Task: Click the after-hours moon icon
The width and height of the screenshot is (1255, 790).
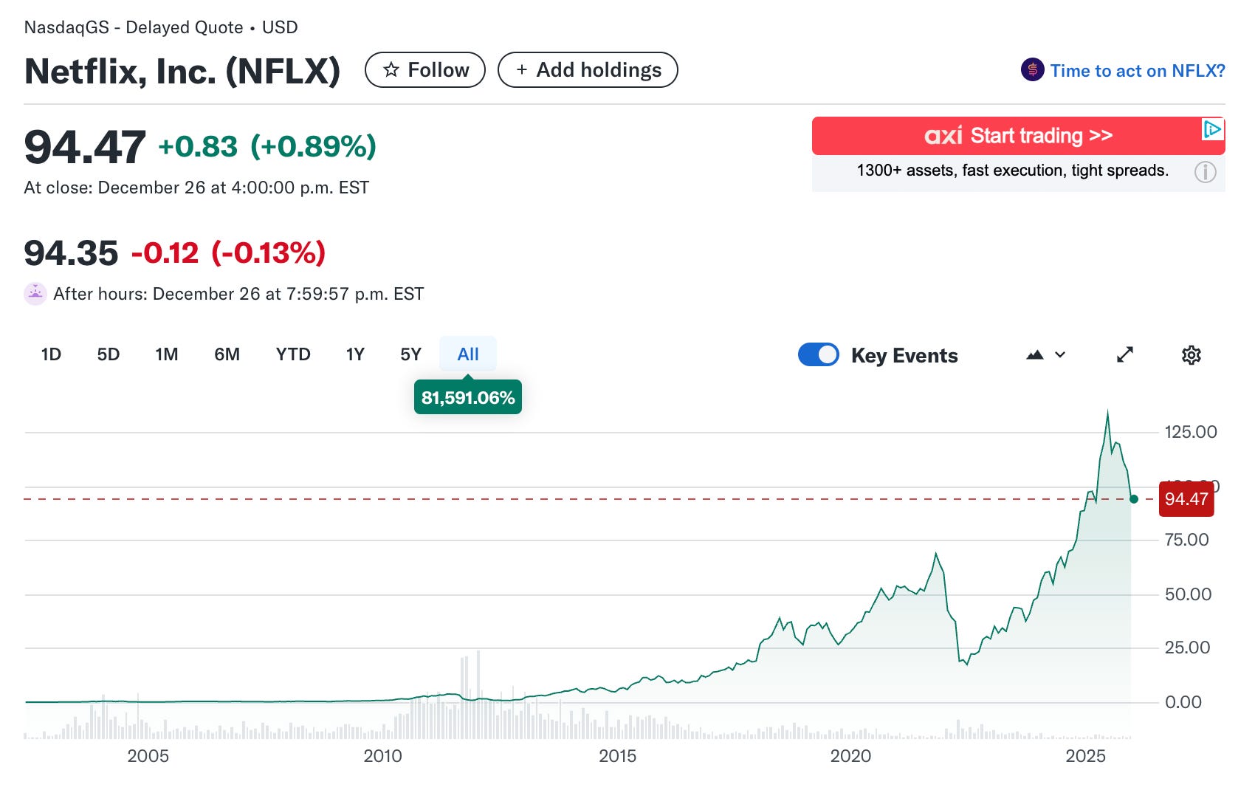Action: coord(35,294)
